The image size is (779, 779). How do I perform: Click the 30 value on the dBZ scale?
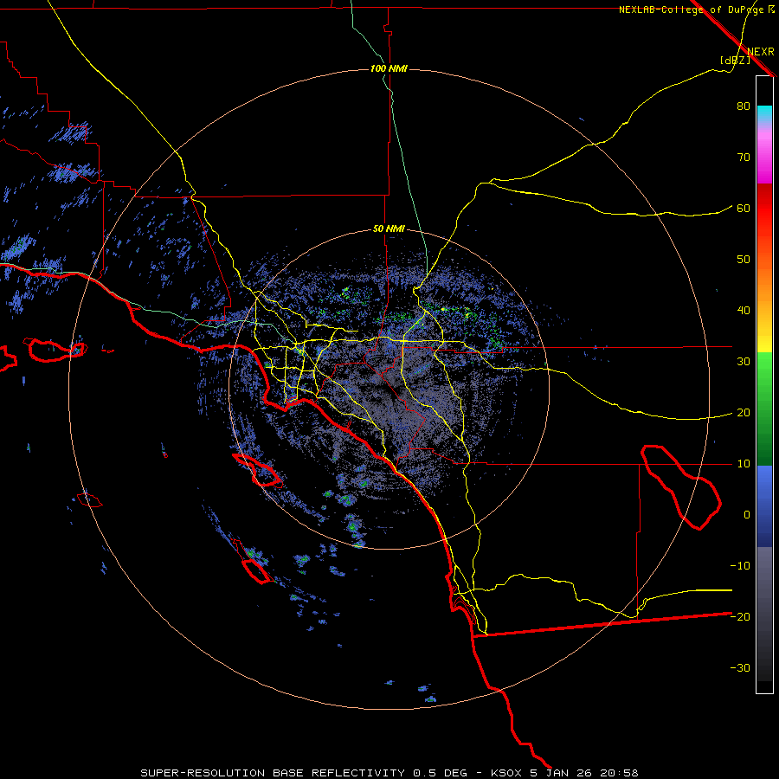tap(744, 362)
